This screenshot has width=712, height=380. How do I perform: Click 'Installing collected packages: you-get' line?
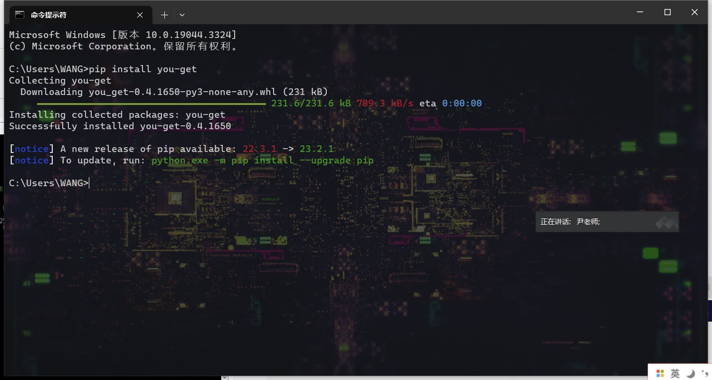tap(117, 114)
